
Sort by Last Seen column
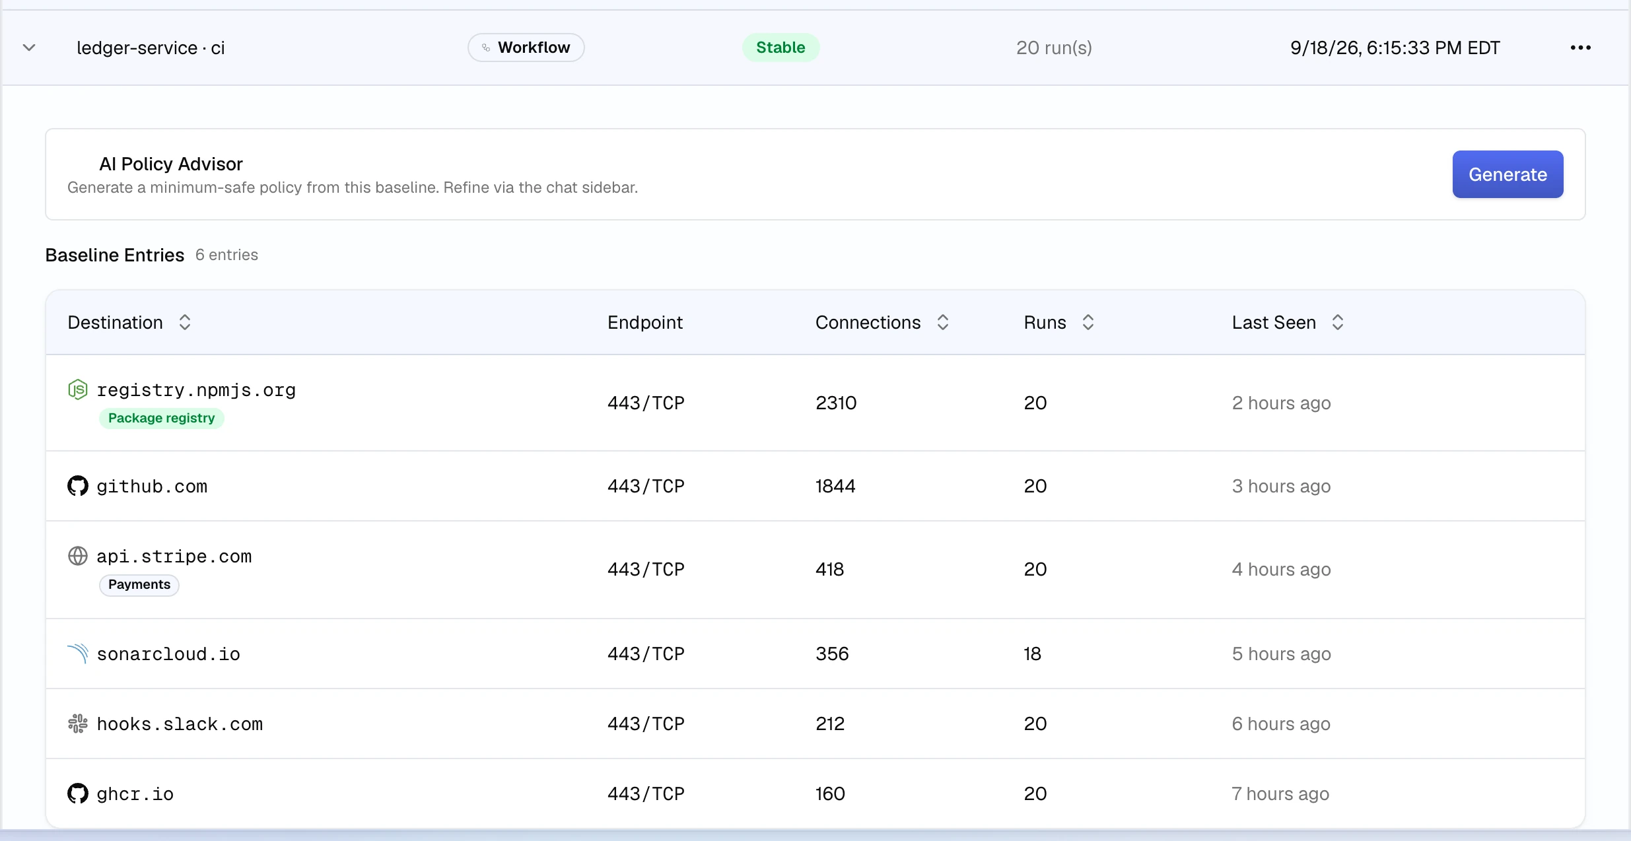pyautogui.click(x=1338, y=322)
